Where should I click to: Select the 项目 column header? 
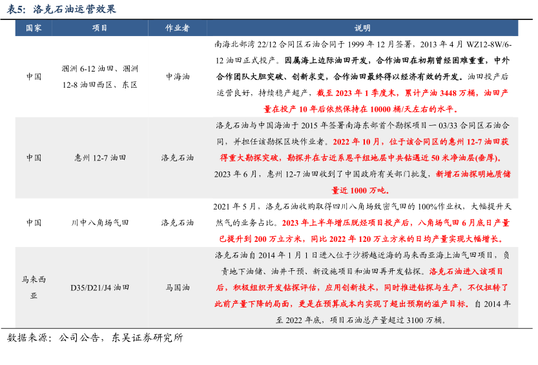[100, 28]
